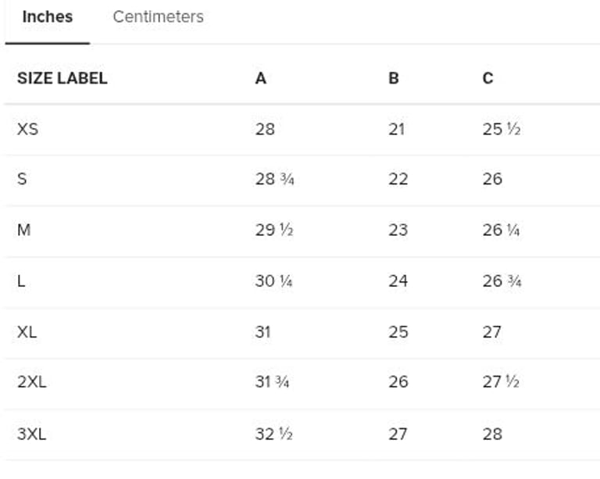Image resolution: width=600 pixels, height=479 pixels.
Task: Select the XS size label
Action: click(27, 129)
